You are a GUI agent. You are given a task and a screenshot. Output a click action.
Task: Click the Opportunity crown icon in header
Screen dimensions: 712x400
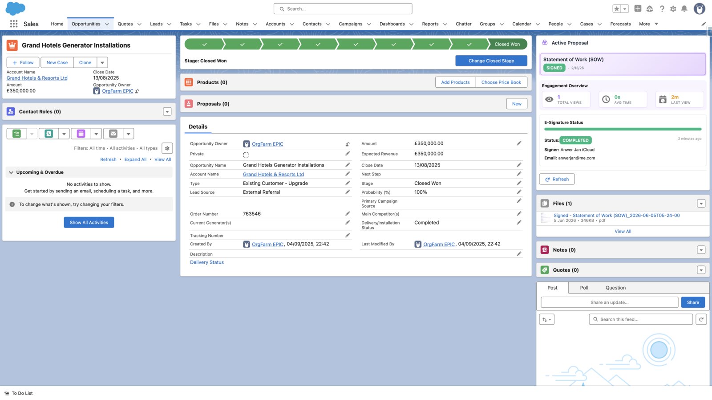click(x=12, y=45)
